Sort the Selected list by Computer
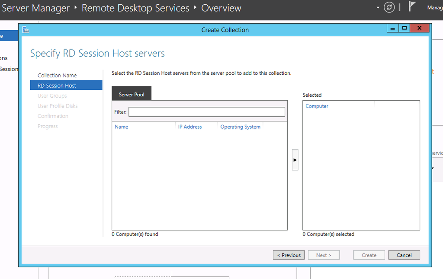 click(x=317, y=106)
